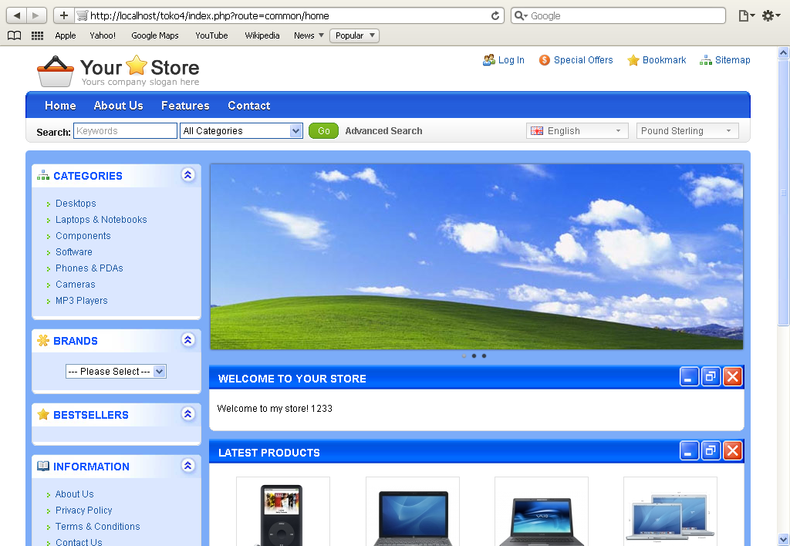Screen dimensions: 790x546
Task: Open the All Categories dropdown
Action: (x=241, y=131)
